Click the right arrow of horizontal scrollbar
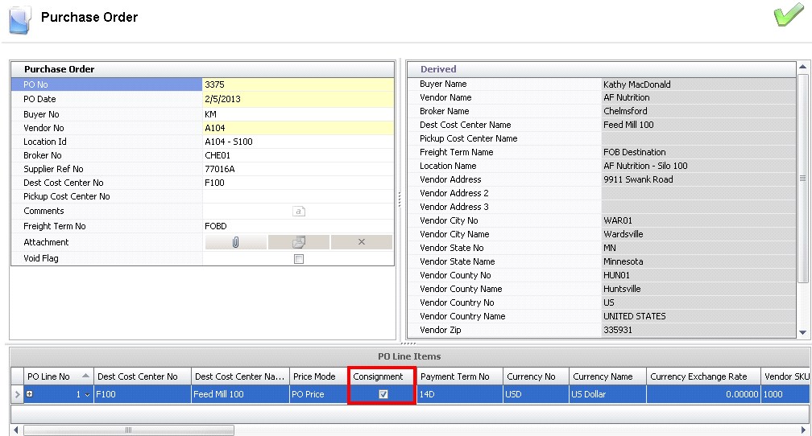This screenshot has width=812, height=436. click(804, 430)
